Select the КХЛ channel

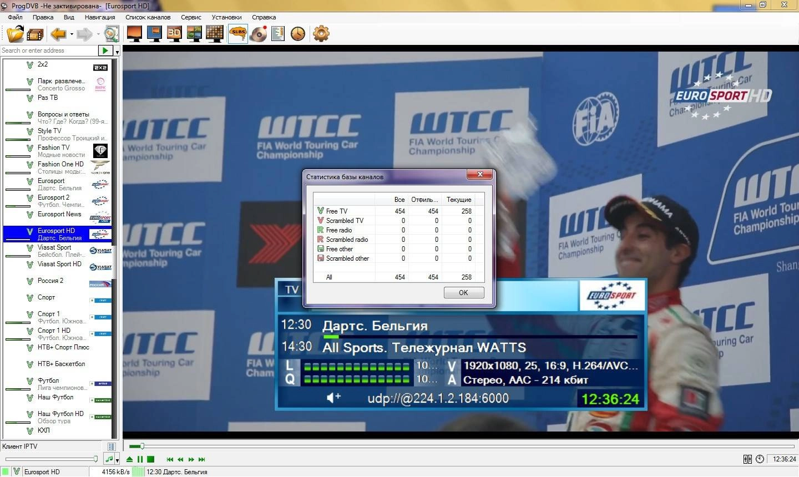(x=58, y=432)
